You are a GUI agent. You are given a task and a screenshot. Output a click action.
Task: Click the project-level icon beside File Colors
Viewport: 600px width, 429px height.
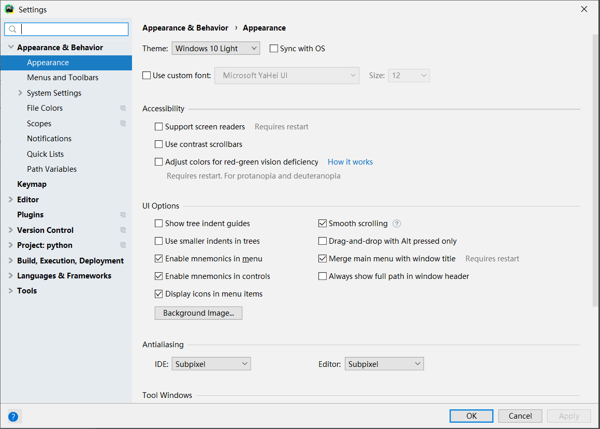[123, 108]
